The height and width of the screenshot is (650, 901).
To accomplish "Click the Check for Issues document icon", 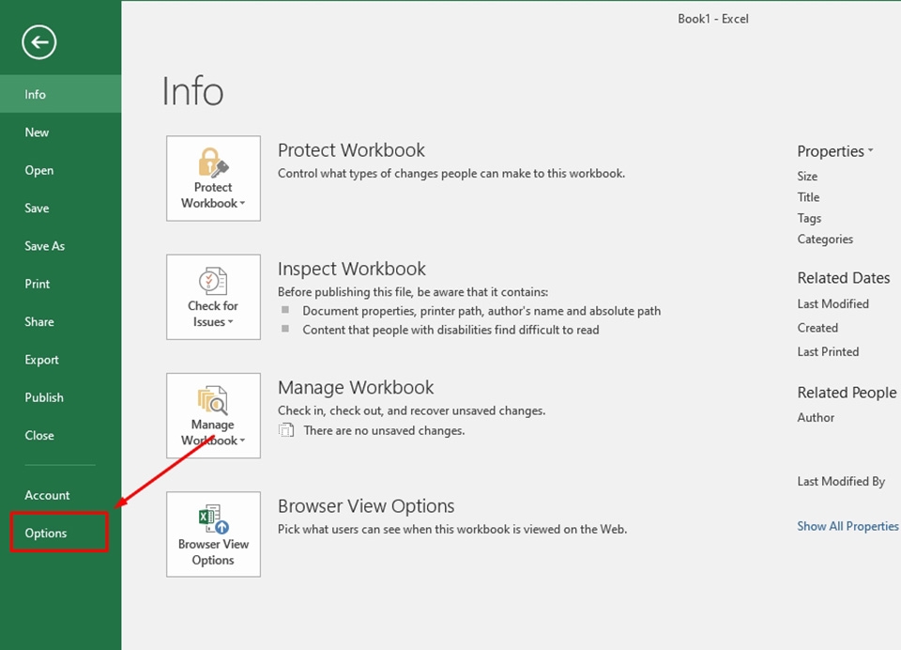I will tap(213, 281).
